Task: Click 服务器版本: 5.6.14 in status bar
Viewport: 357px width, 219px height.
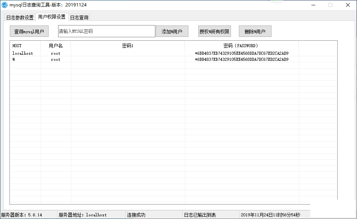Action: (x=22, y=215)
